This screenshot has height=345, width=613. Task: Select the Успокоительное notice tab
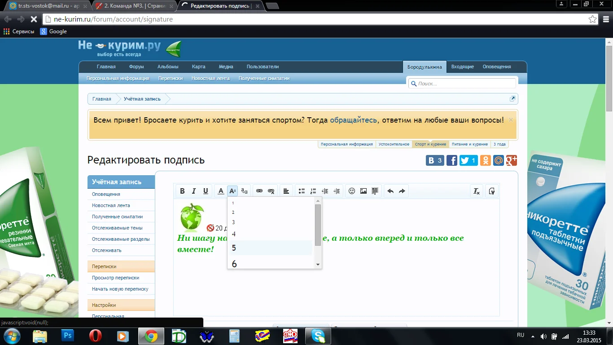(x=394, y=144)
